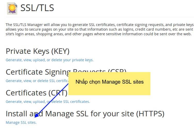Click the horizontal divider below the title
Image resolution: width=194 pixels, height=132 pixels.
tap(100, 17)
